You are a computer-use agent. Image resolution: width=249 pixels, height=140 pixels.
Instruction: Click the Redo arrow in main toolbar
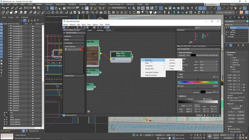click(x=7, y=8)
